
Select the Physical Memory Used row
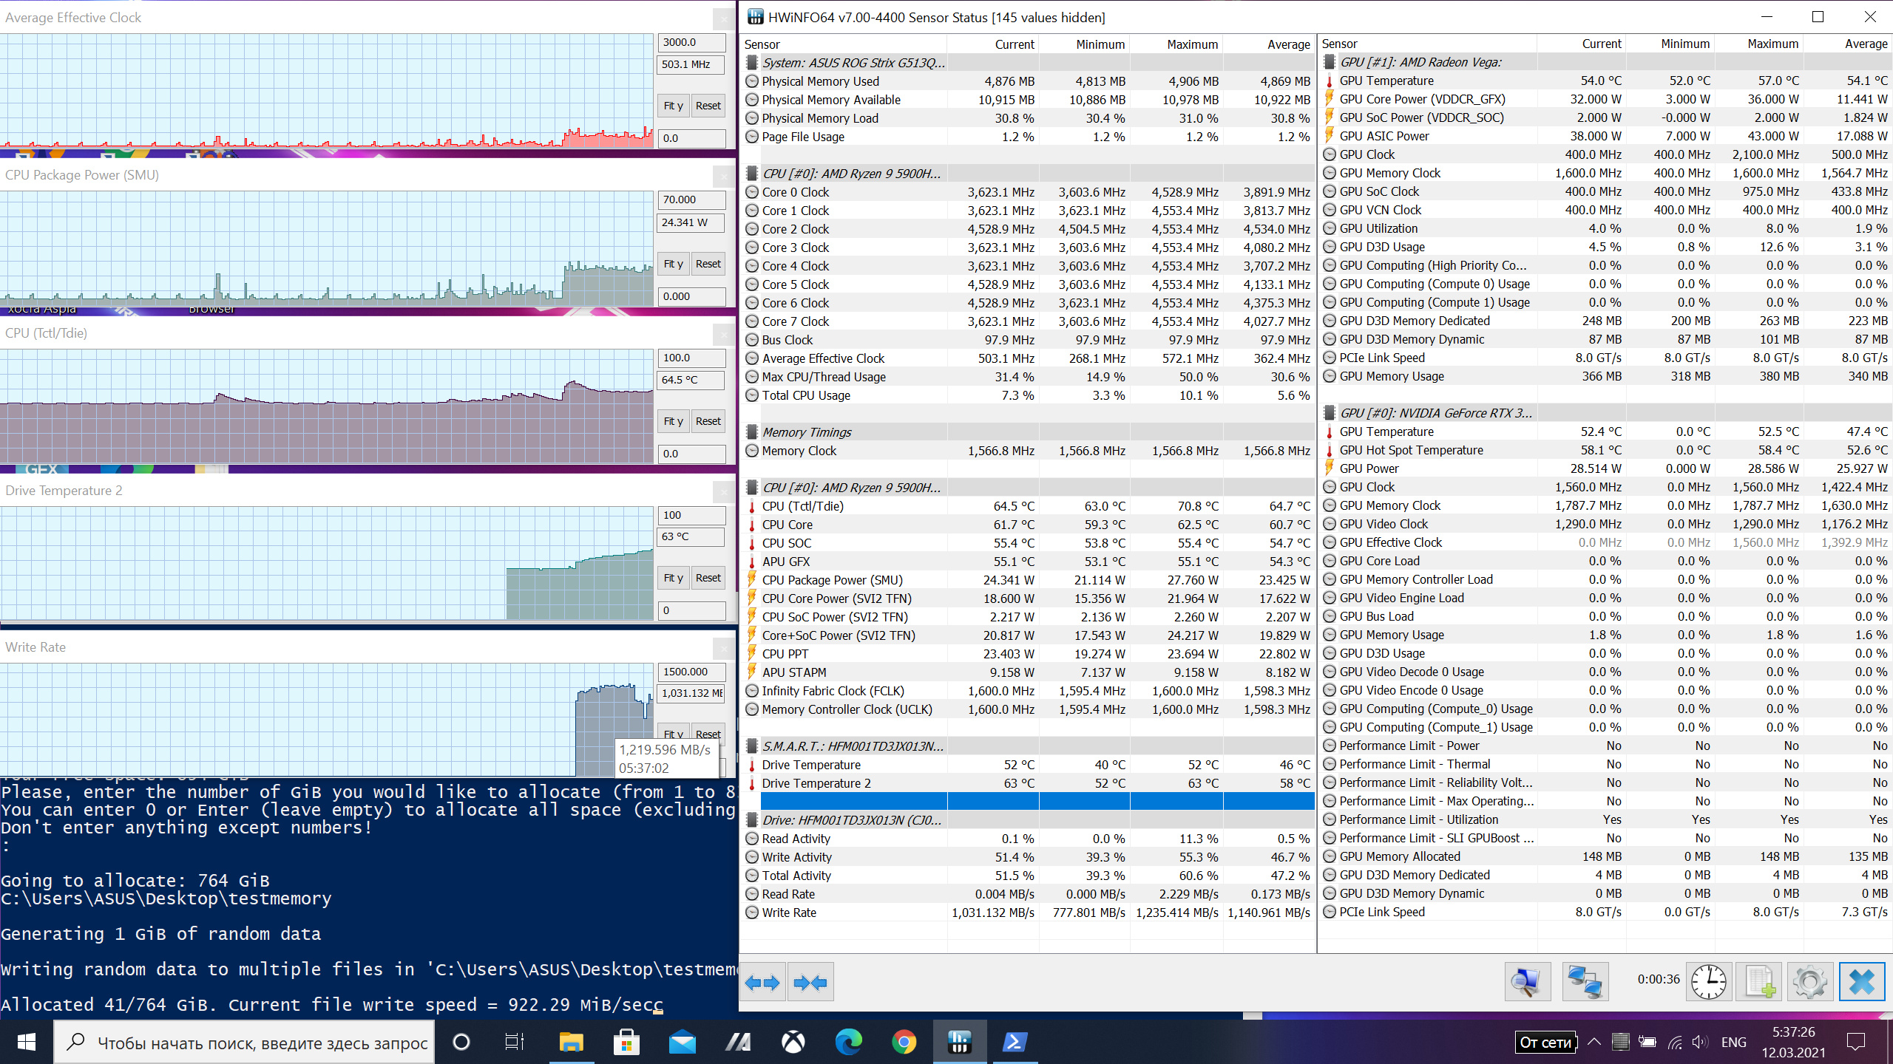(1028, 81)
